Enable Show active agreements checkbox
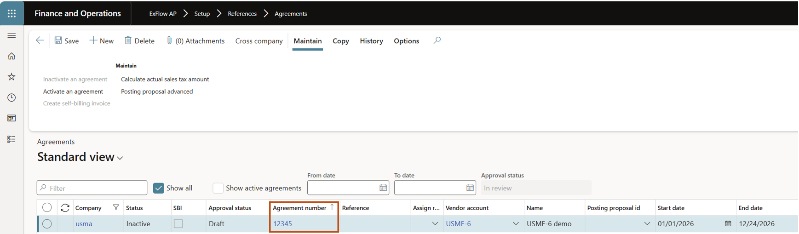 (x=218, y=188)
